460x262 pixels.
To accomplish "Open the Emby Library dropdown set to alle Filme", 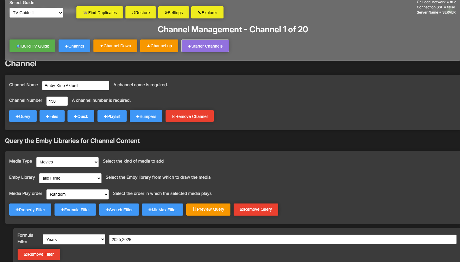I will click(x=70, y=178).
